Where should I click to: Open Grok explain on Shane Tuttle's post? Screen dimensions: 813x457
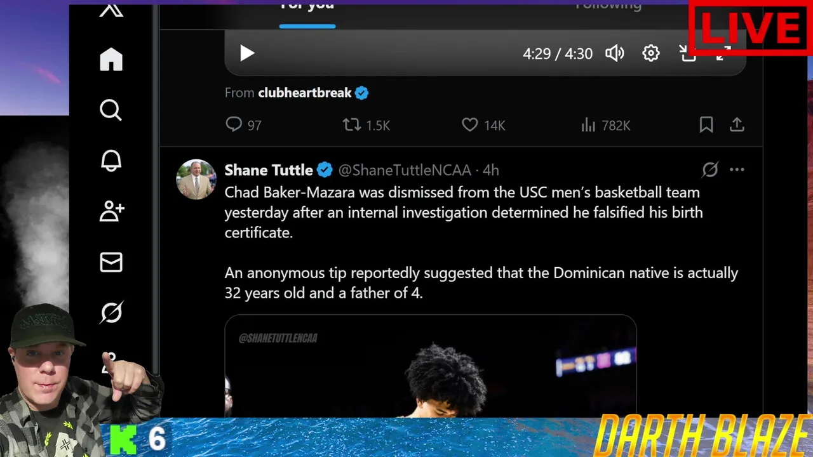710,169
